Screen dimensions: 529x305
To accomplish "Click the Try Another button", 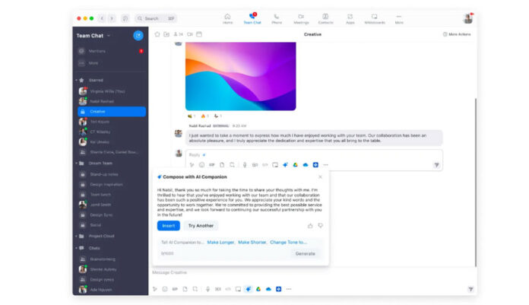I will (201, 226).
